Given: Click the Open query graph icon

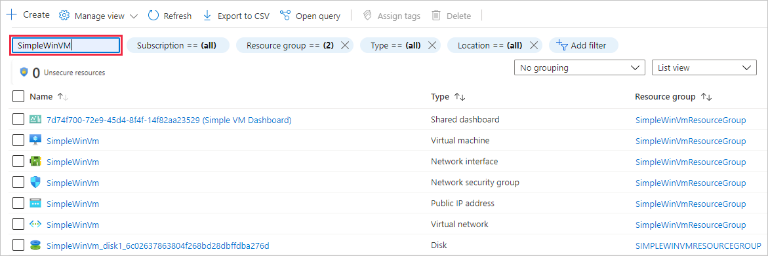Looking at the screenshot, I should (x=285, y=16).
